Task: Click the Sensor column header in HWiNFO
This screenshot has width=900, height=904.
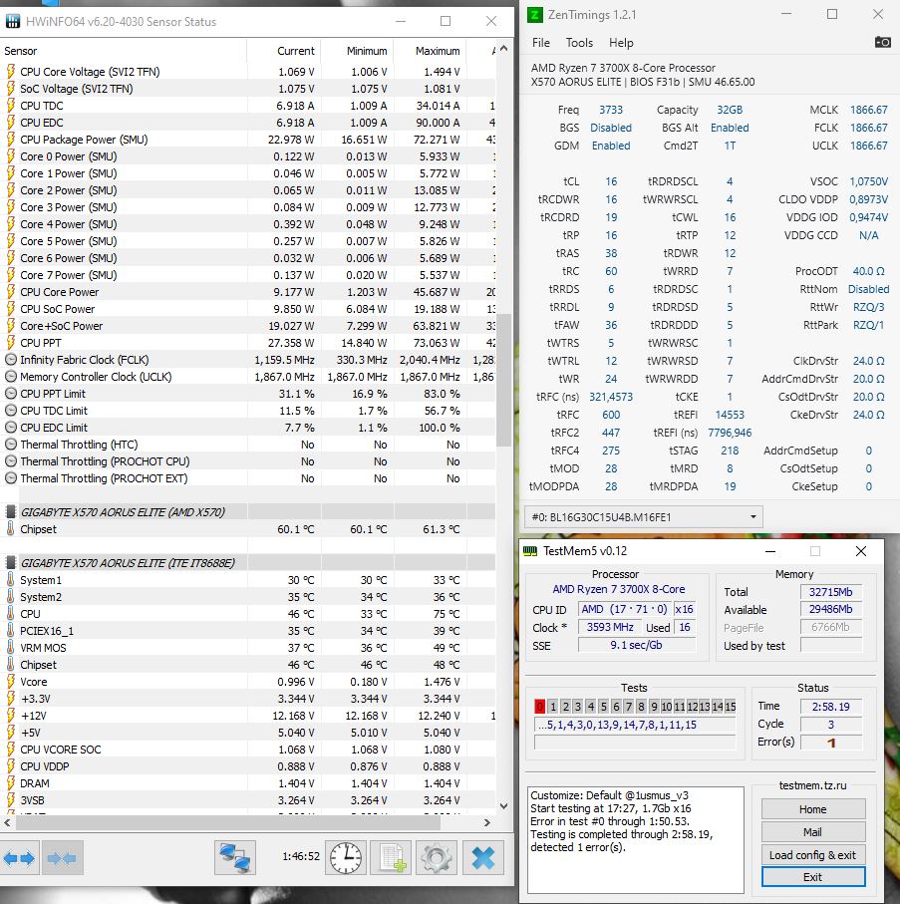Action: coord(124,51)
